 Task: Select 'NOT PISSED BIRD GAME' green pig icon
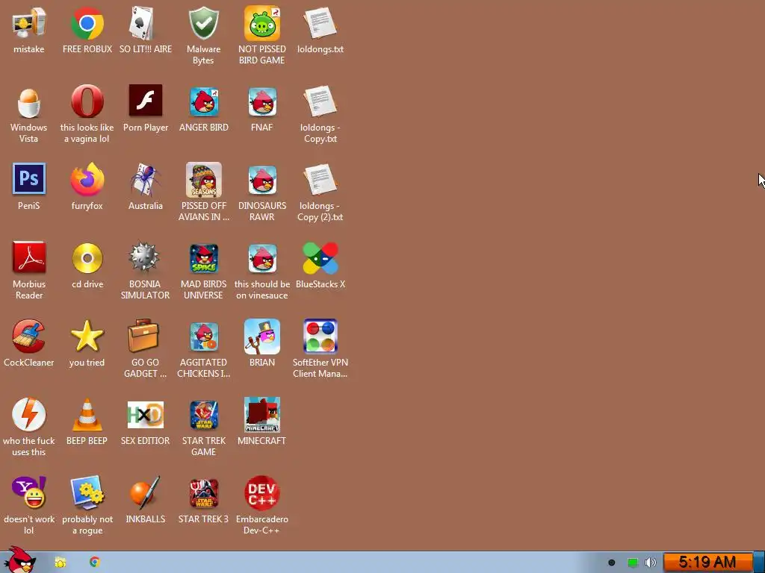click(262, 23)
